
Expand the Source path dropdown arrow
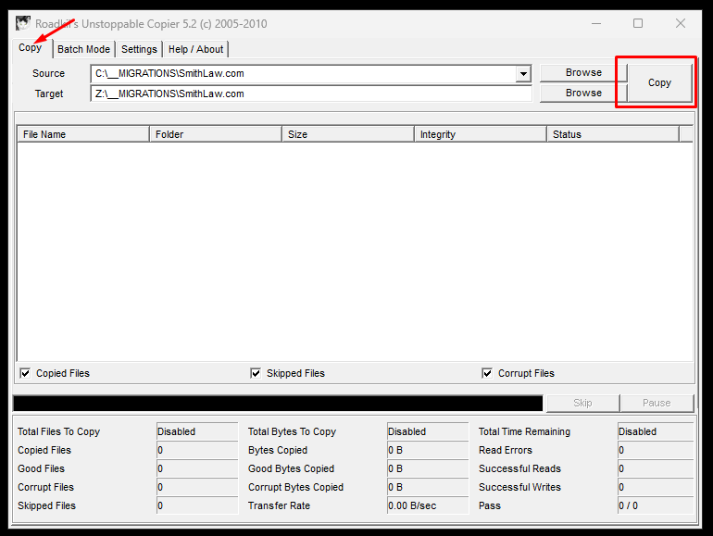[x=523, y=74]
